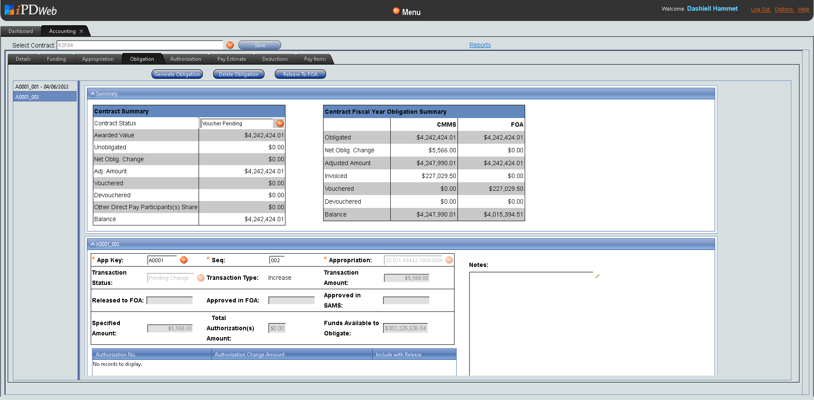Open the Select Contract dropdown arrow

230,45
